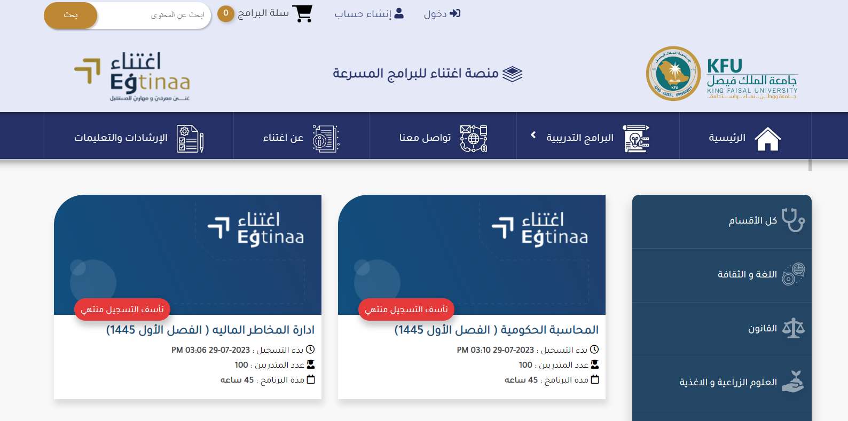
Task: Open the سلة البرامج cart link
Action: (x=263, y=13)
